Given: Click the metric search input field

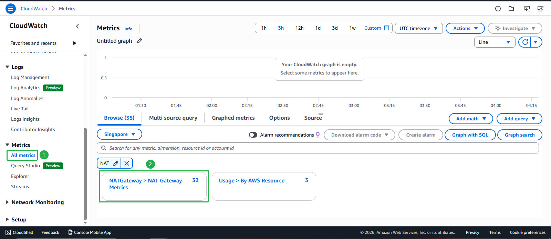Looking at the screenshot, I should tap(318, 148).
